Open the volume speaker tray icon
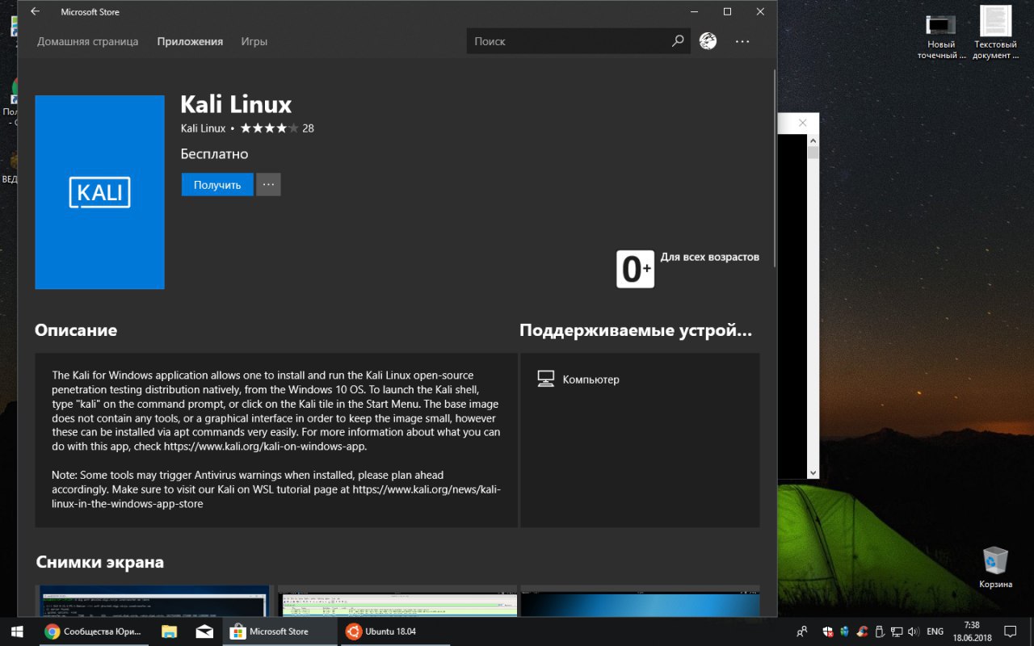 point(914,631)
